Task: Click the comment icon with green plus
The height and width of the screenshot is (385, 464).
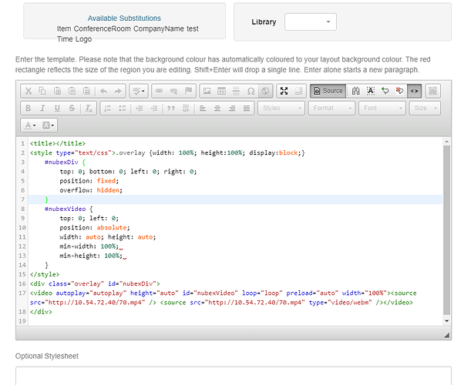Action: point(385,91)
